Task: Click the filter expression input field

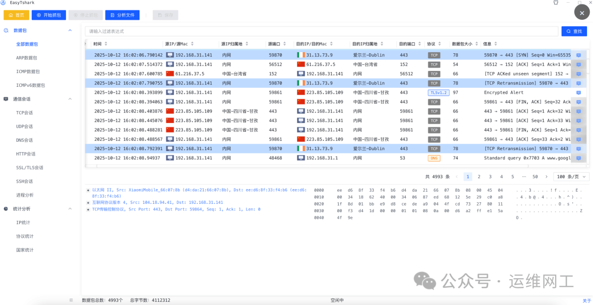Action: tap(321, 31)
